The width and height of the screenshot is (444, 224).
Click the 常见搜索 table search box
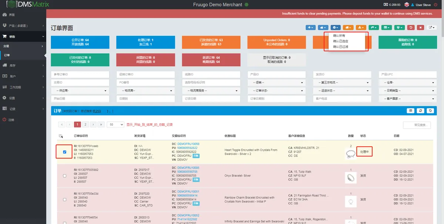pyautogui.click(x=417, y=125)
